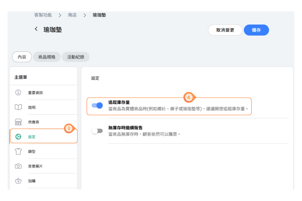Click the storefront icon for 供應商
Screen dimensions: 302x201
pyautogui.click(x=18, y=122)
